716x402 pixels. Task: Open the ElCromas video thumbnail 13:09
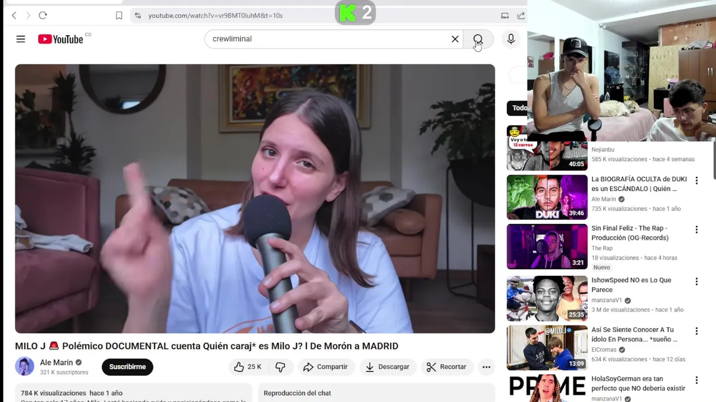coord(547,348)
